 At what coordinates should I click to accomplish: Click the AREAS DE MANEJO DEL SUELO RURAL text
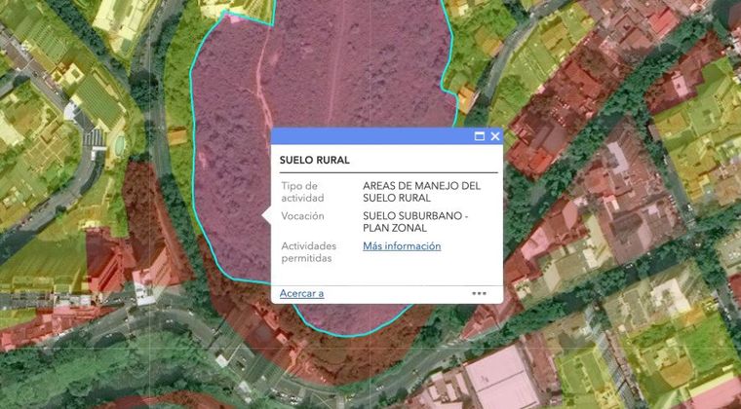click(x=421, y=191)
